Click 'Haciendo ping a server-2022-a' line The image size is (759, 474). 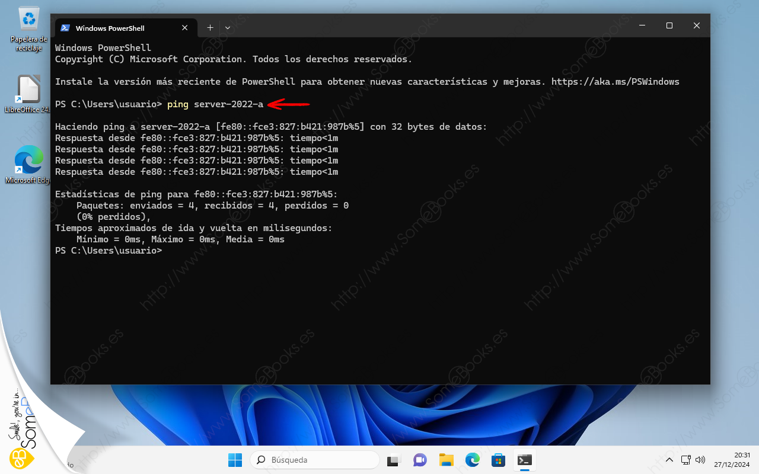(271, 127)
